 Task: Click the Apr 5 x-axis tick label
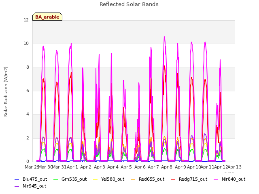pos(126,167)
